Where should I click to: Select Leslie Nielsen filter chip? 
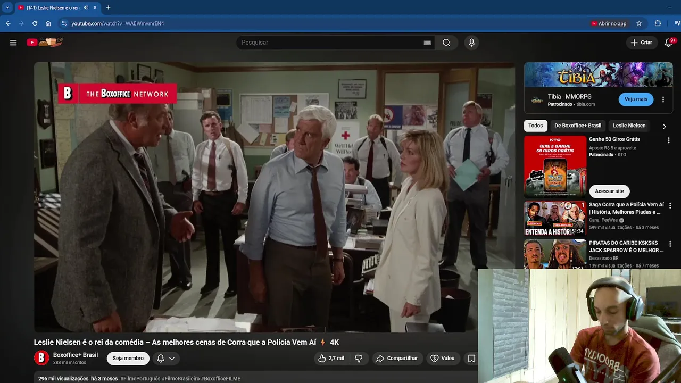629,126
